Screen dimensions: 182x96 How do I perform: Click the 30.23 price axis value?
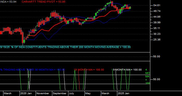pos(157,34)
